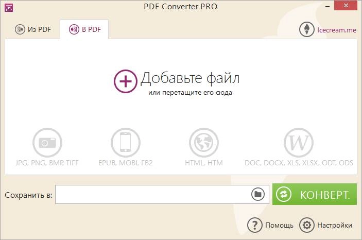362x240 pixels.
Task: Click the HTML, HTM label
Action: click(204, 163)
